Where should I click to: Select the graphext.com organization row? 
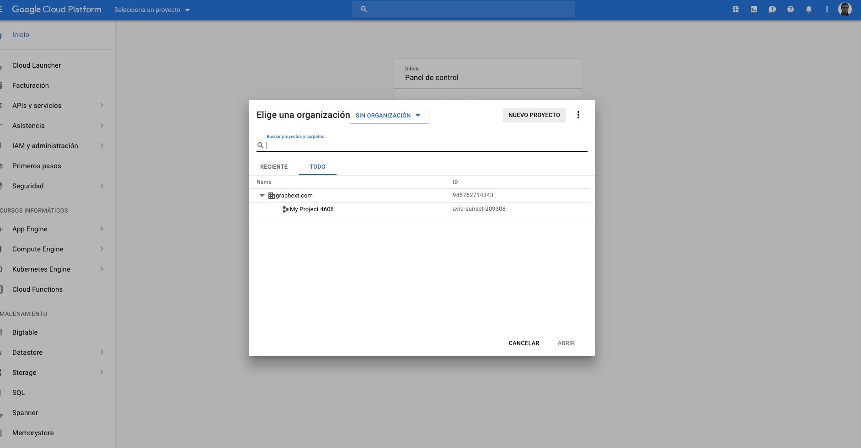coord(419,196)
